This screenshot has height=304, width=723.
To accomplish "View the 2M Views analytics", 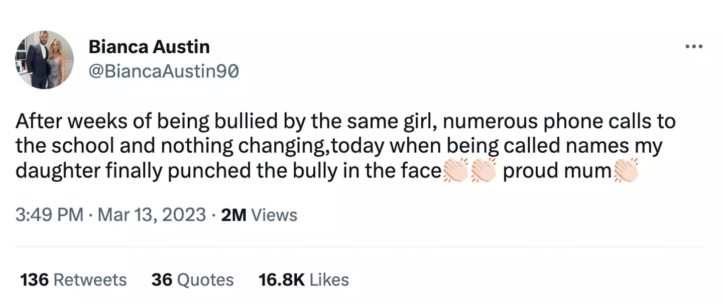I will 259,215.
